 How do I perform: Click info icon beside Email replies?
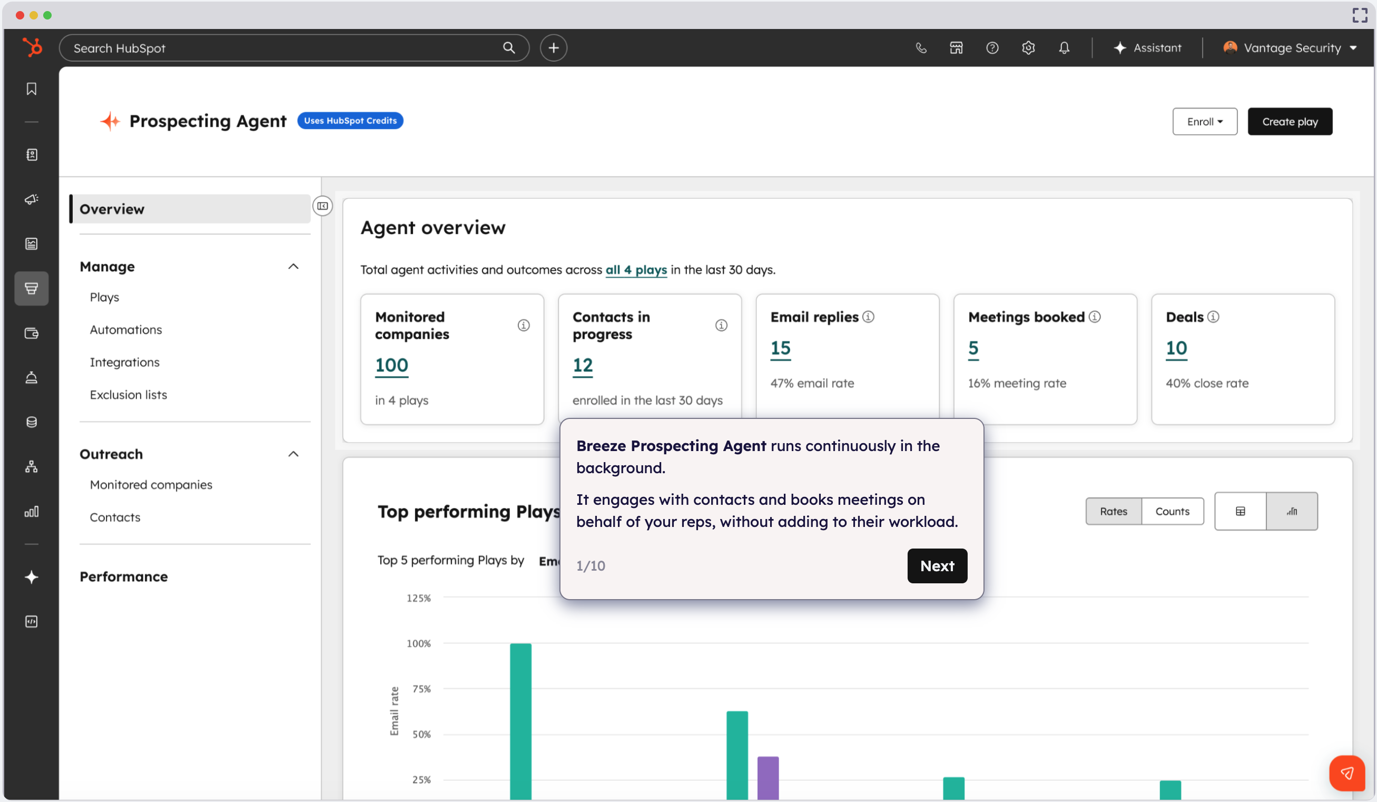[868, 317]
